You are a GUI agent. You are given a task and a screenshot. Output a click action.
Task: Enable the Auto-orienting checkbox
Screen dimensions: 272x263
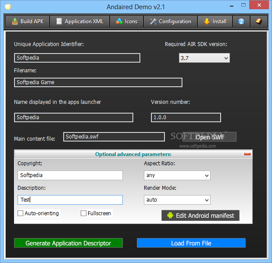tap(21, 213)
